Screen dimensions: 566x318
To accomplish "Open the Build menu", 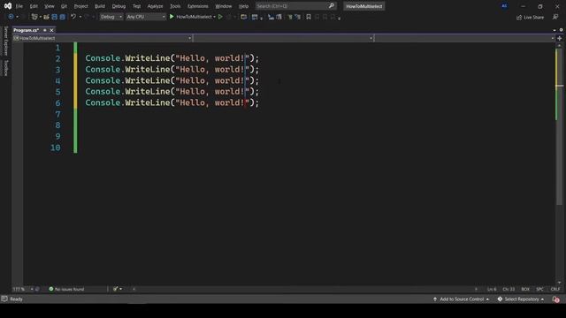I will click(100, 6).
